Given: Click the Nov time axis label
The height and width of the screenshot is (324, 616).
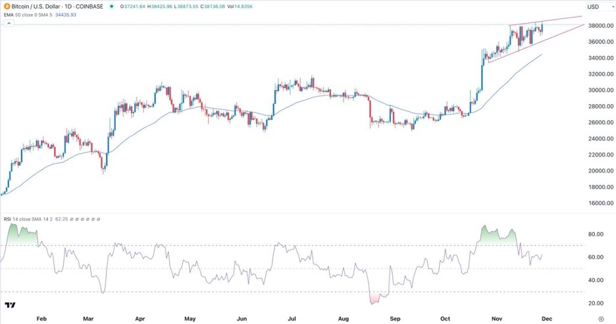Looking at the screenshot, I should pyautogui.click(x=497, y=319).
